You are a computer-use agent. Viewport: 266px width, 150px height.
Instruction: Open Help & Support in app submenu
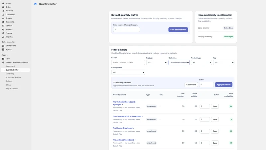(12, 89)
